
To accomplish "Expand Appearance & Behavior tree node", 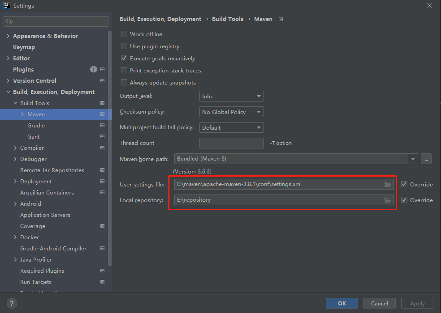I will pyautogui.click(x=8, y=36).
